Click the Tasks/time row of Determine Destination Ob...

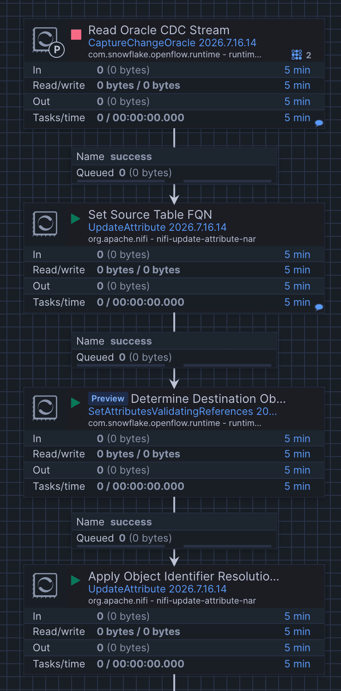(x=174, y=486)
